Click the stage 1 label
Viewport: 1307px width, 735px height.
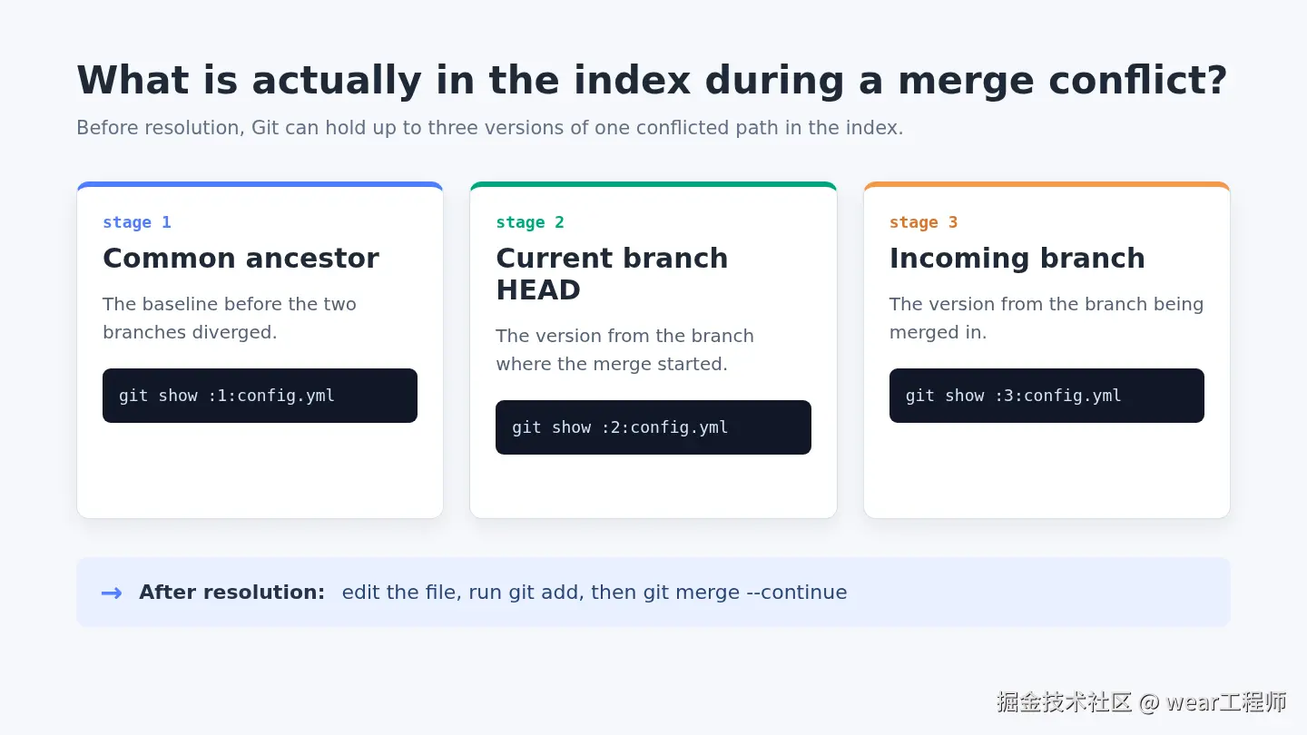pos(136,222)
